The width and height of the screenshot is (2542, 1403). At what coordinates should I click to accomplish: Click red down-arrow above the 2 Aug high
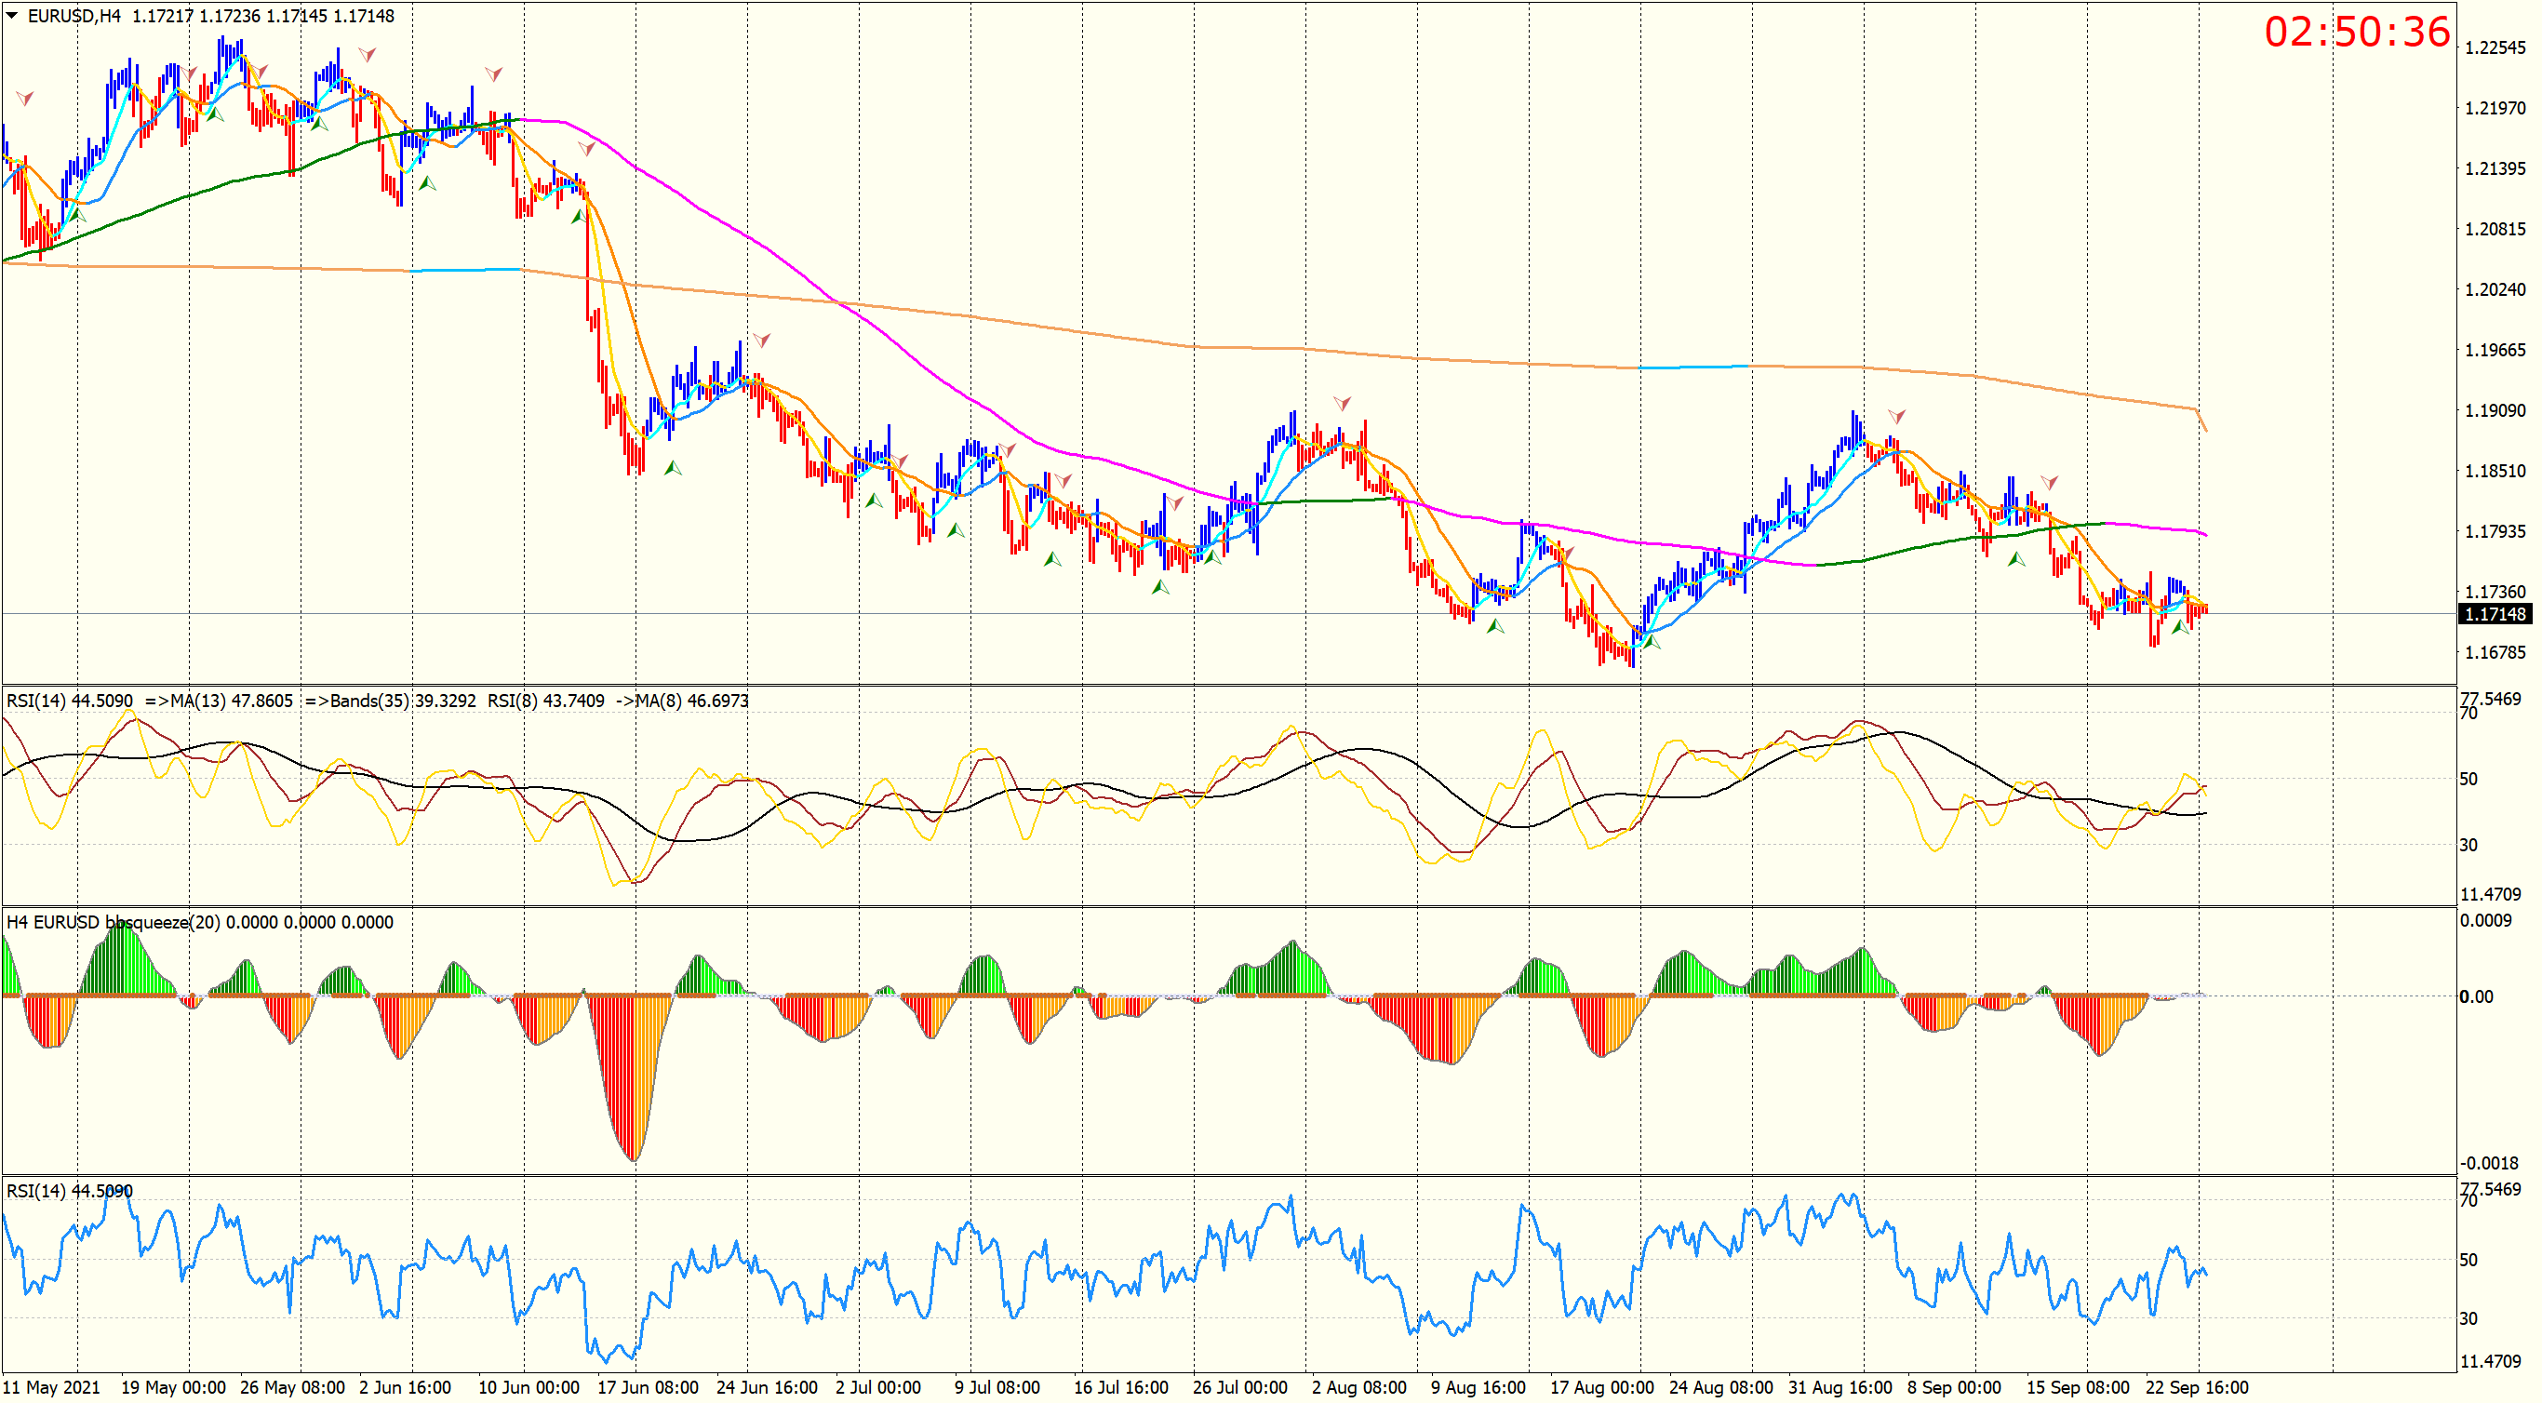pyautogui.click(x=1341, y=403)
